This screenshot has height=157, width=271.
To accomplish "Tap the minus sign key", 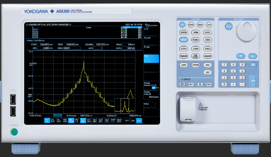I will point(242,84).
